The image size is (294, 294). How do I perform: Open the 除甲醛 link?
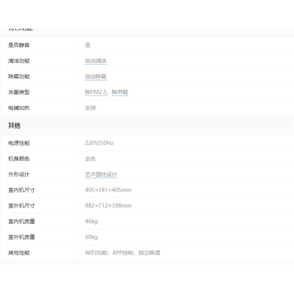[x=120, y=93]
